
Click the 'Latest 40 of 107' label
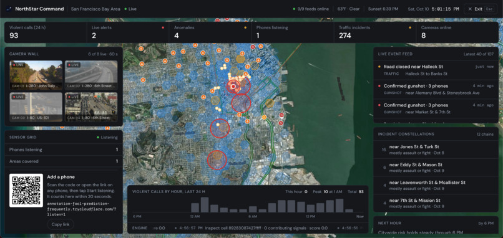[x=479, y=54]
